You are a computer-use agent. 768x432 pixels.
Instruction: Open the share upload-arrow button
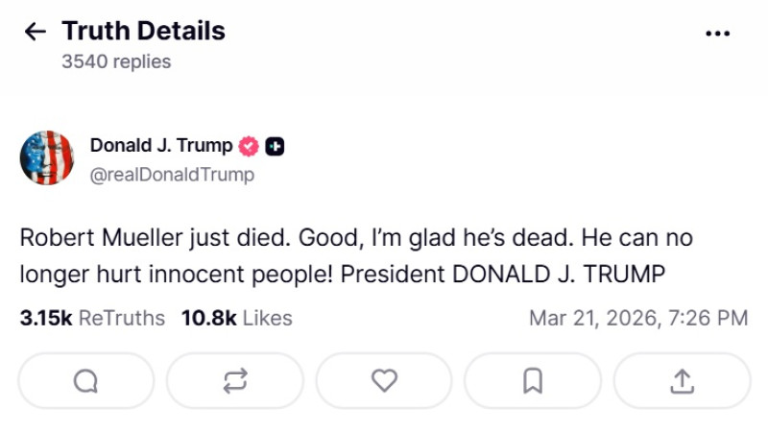[682, 381]
